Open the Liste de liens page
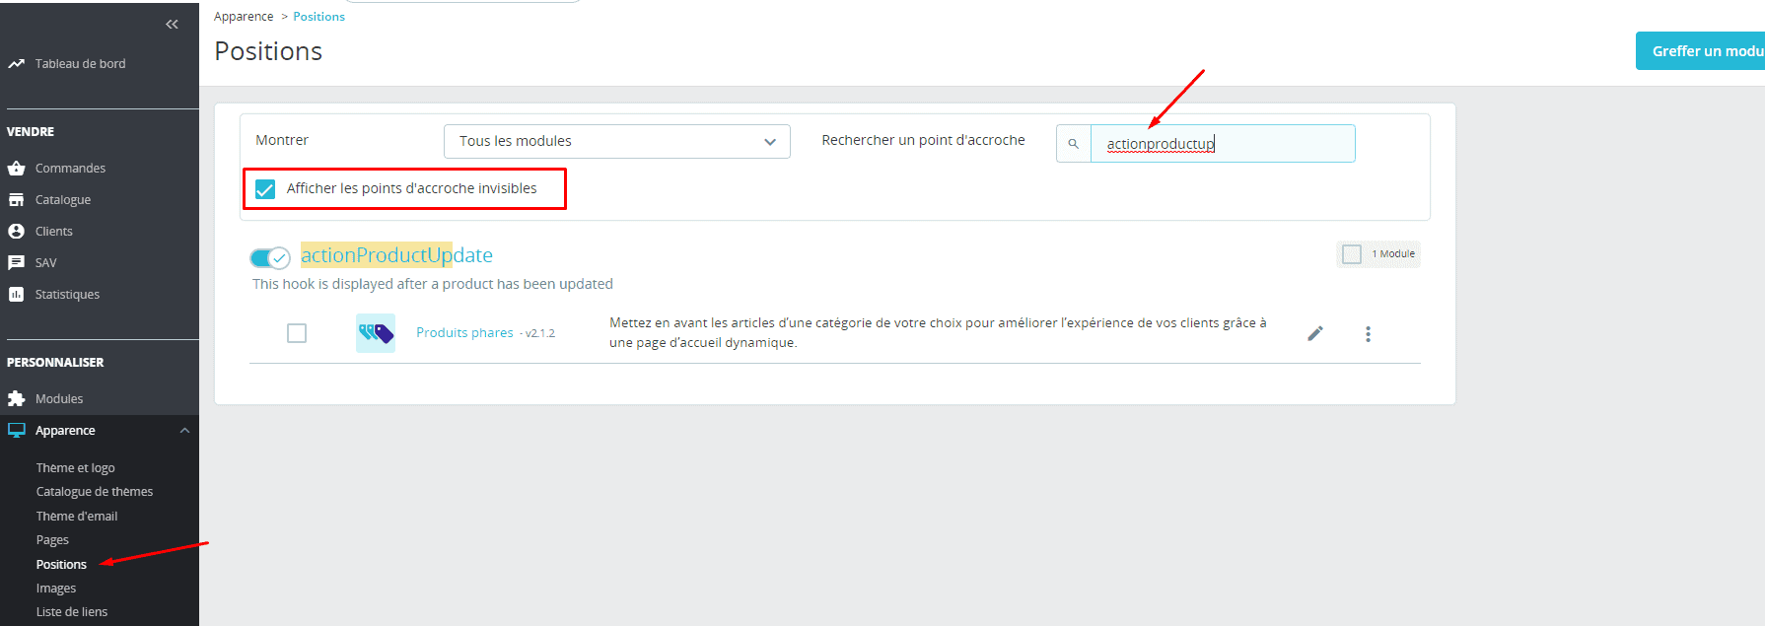Viewport: 1765px width, 626px height. (72, 612)
